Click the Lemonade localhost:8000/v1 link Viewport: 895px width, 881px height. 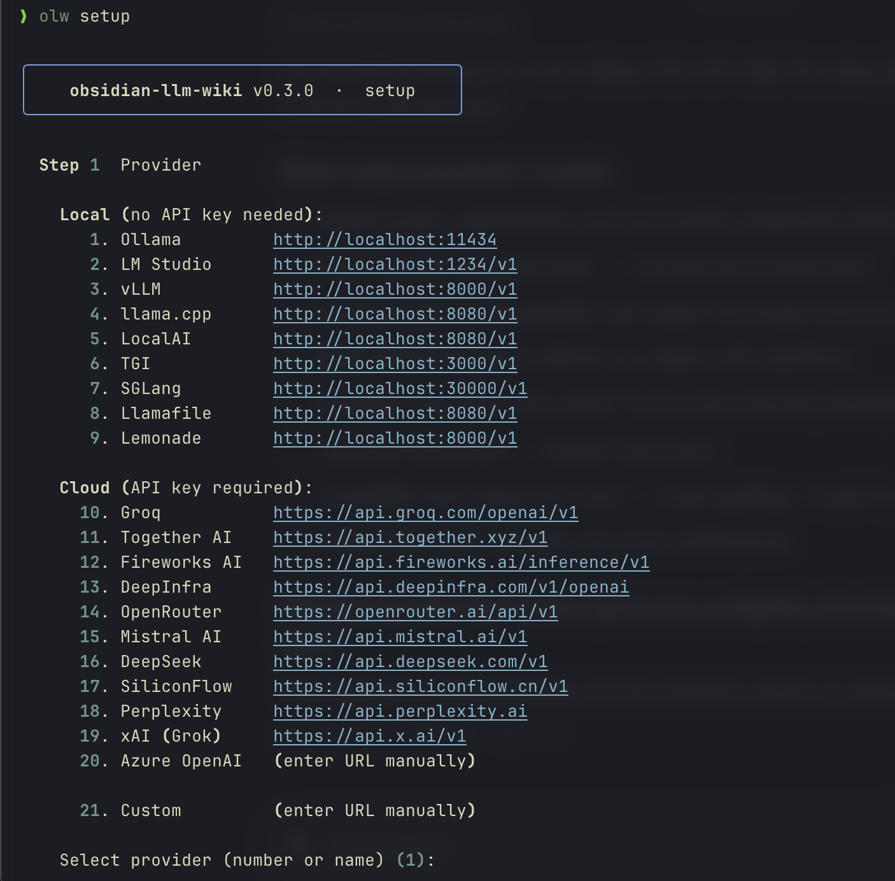(395, 439)
